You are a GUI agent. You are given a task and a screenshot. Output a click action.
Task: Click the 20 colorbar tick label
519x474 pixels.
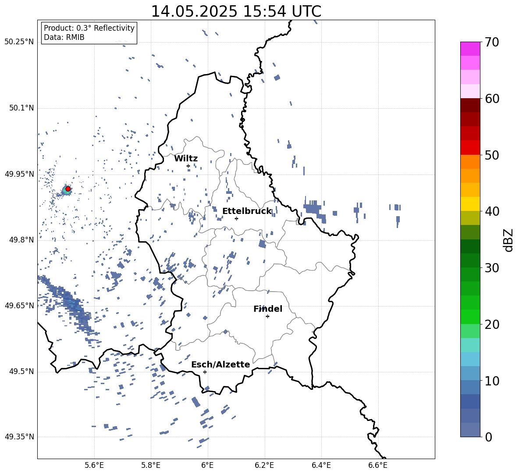click(492, 324)
